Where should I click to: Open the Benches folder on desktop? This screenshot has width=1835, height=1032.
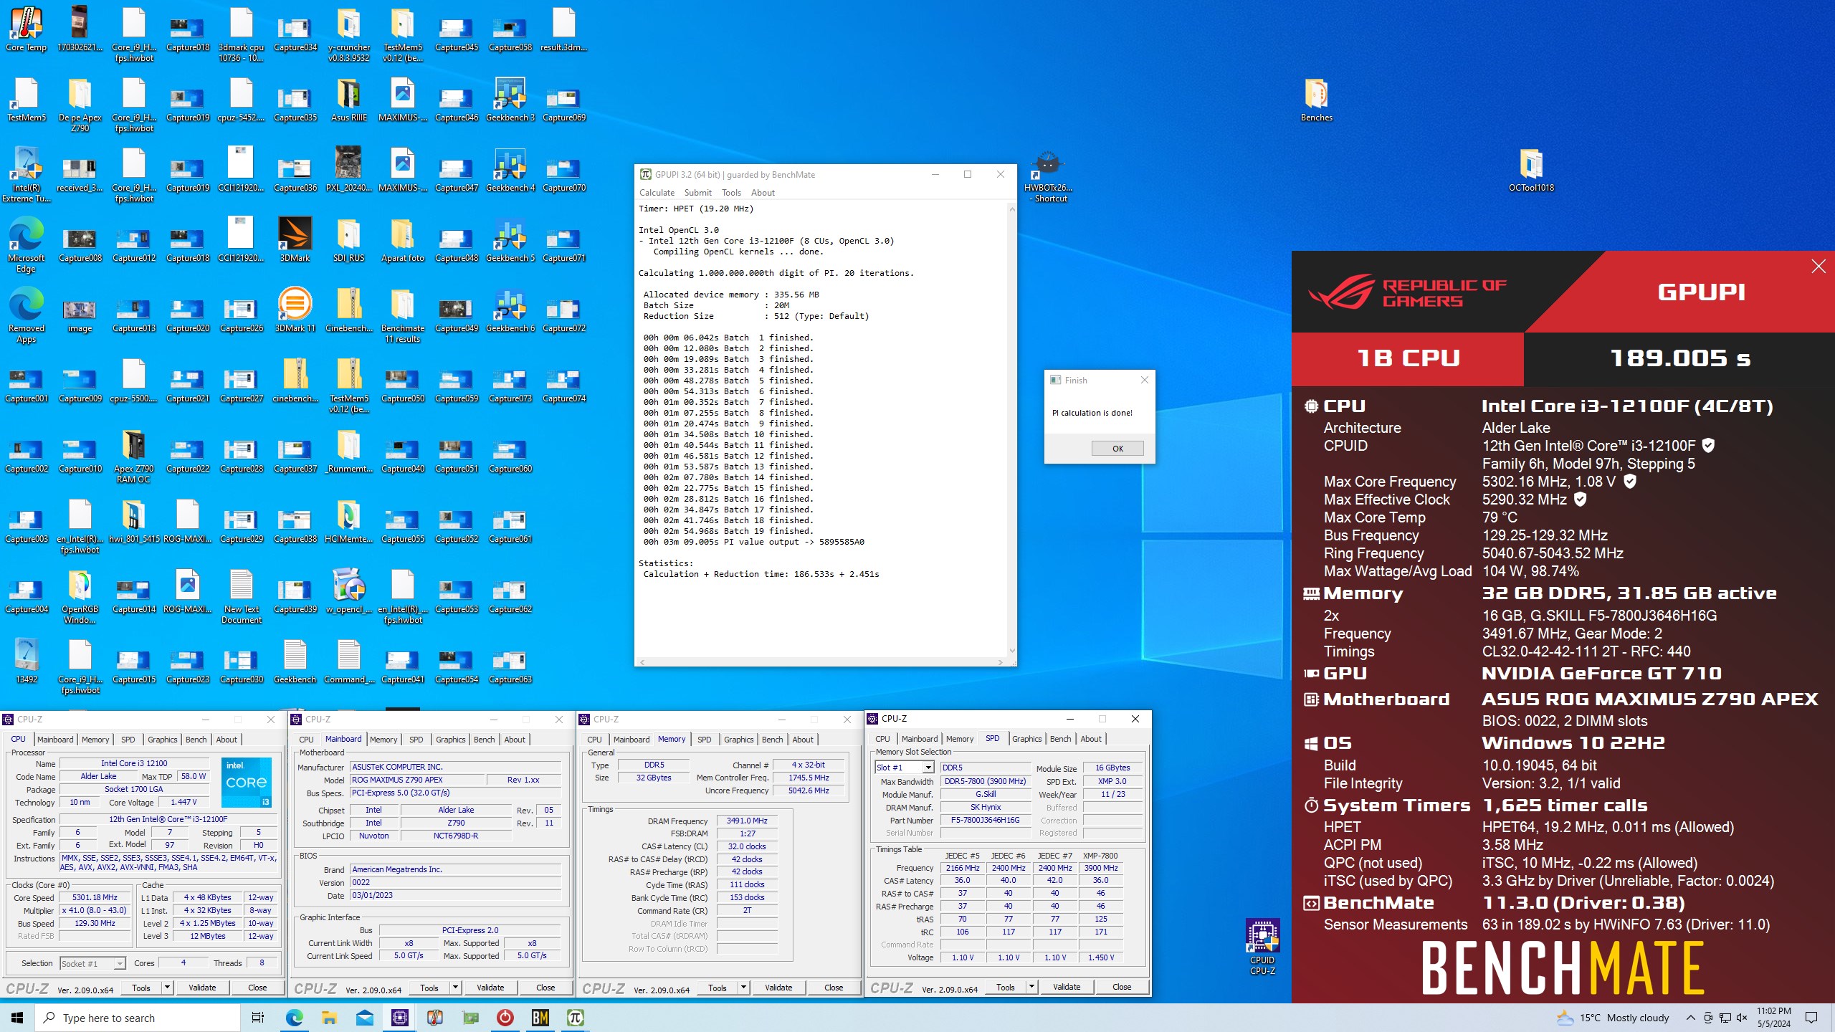pos(1316,100)
